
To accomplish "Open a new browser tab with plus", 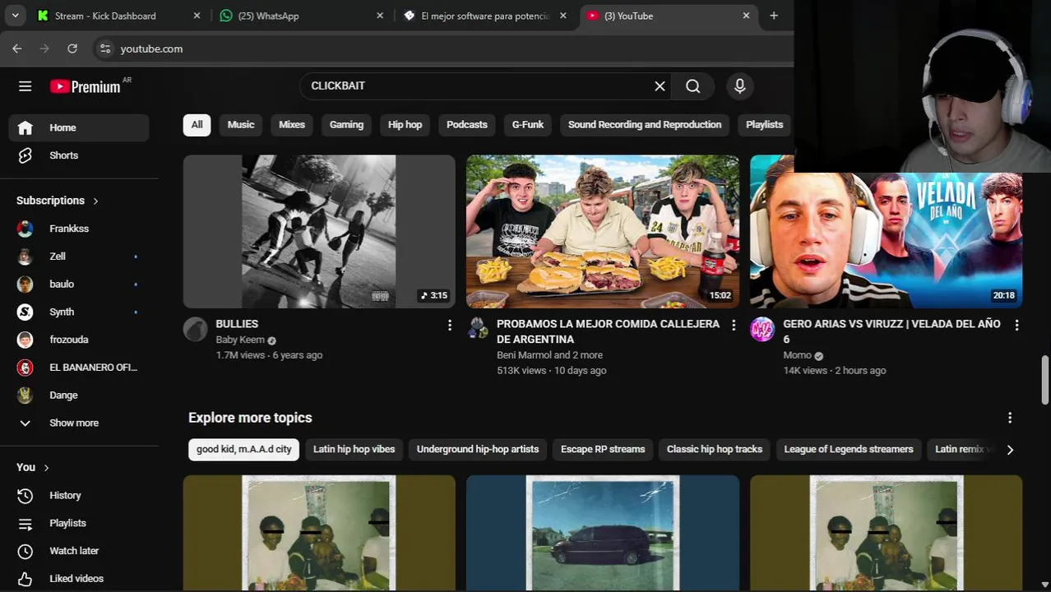I will [774, 16].
